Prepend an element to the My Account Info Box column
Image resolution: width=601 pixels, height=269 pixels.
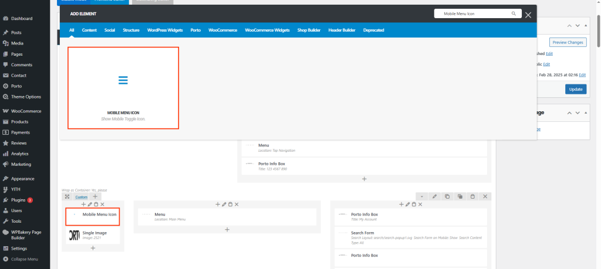tap(401, 205)
